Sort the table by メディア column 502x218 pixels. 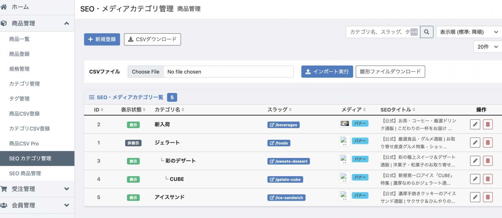tap(354, 110)
